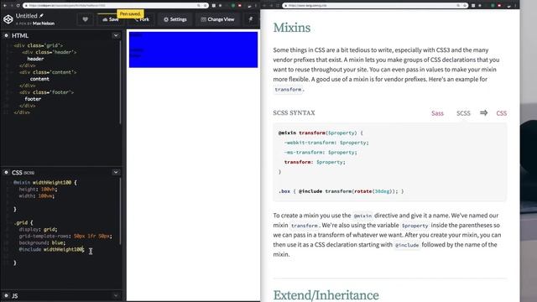Click the CodePen logo icon
The image size is (537, 302).
pos(8,19)
